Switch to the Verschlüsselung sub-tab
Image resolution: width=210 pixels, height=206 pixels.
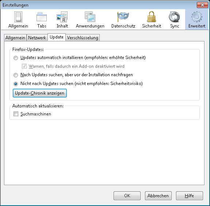83,38
